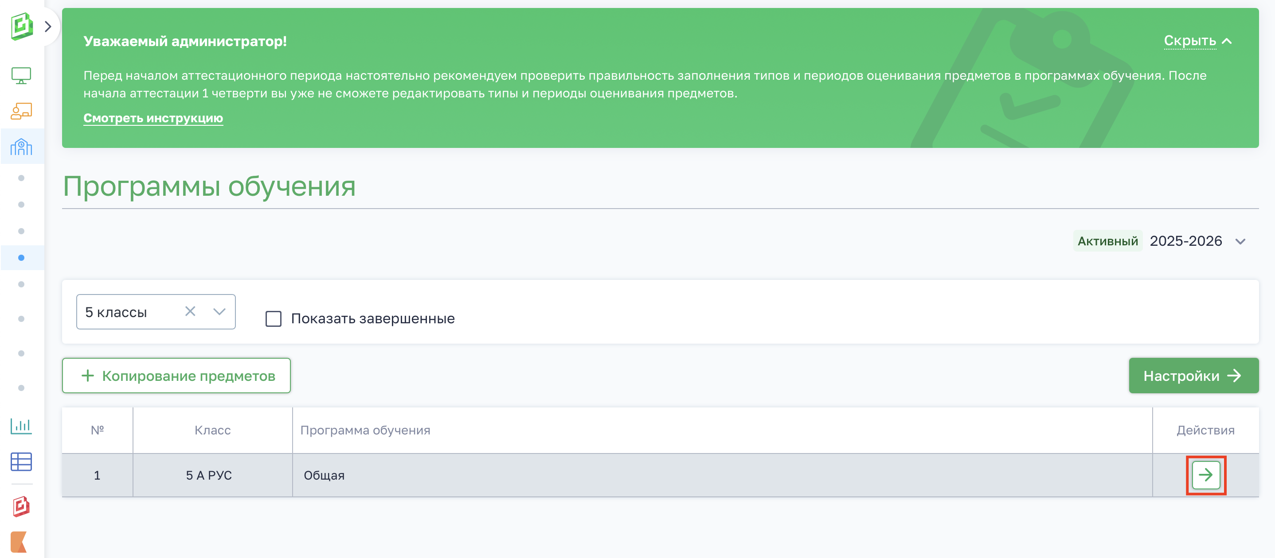
Task: Expand the sidebar with the chevron arrow
Action: [48, 26]
